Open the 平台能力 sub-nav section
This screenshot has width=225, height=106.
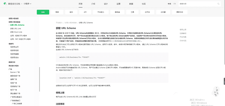tap(101, 12)
